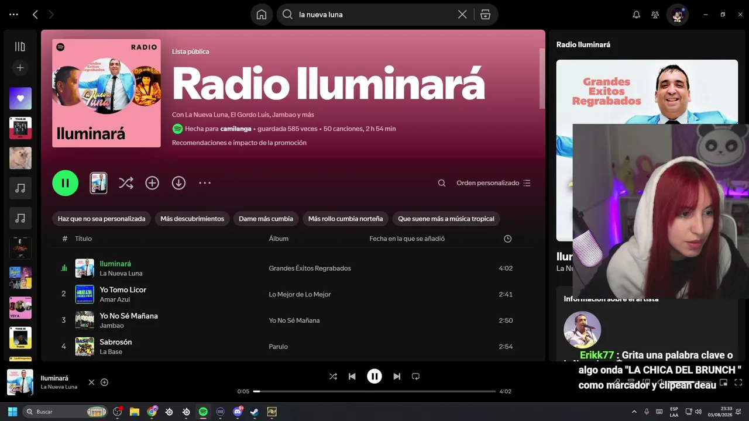This screenshot has width=749, height=421.
Task: Open the Orden personalizado sort dropdown
Action: coord(493,183)
